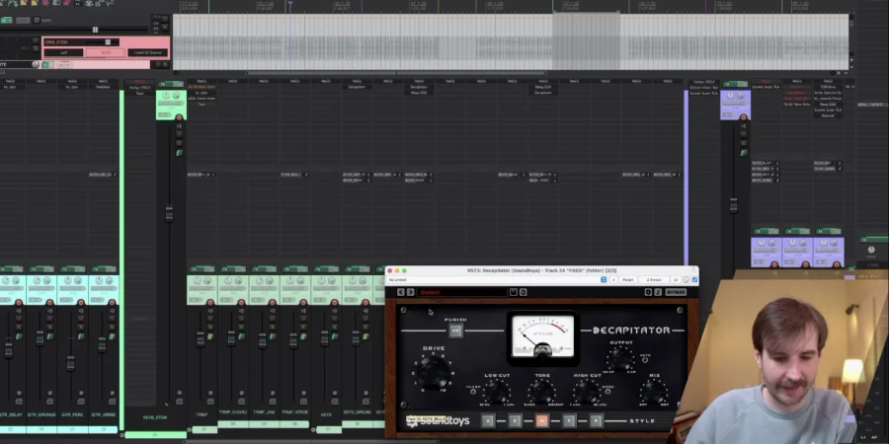Toggle the THUMP switch near Low Cut
Screen dimensions: 889x444
point(473,392)
